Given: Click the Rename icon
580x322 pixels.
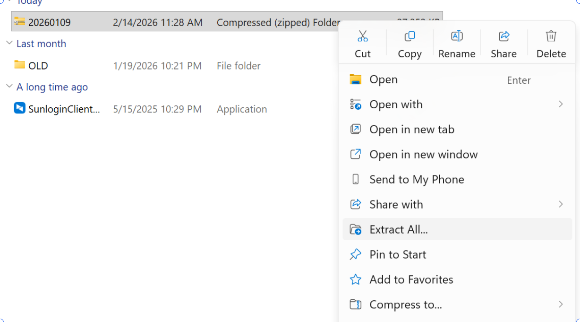Looking at the screenshot, I should pos(456,36).
